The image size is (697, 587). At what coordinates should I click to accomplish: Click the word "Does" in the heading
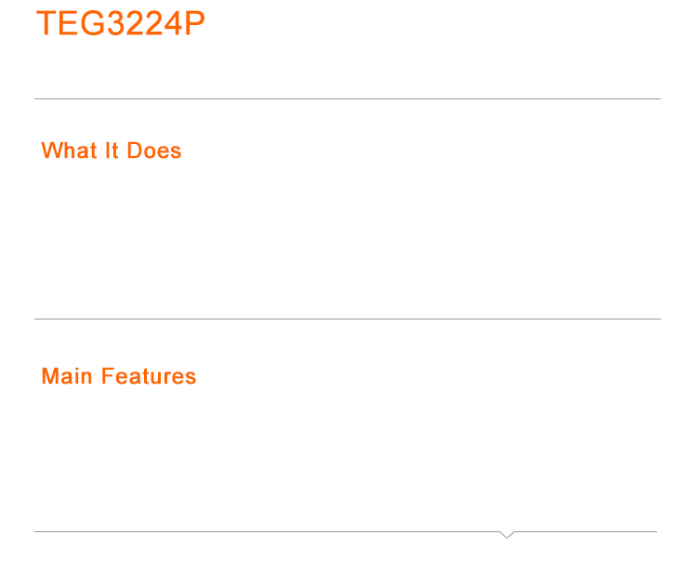pos(154,150)
